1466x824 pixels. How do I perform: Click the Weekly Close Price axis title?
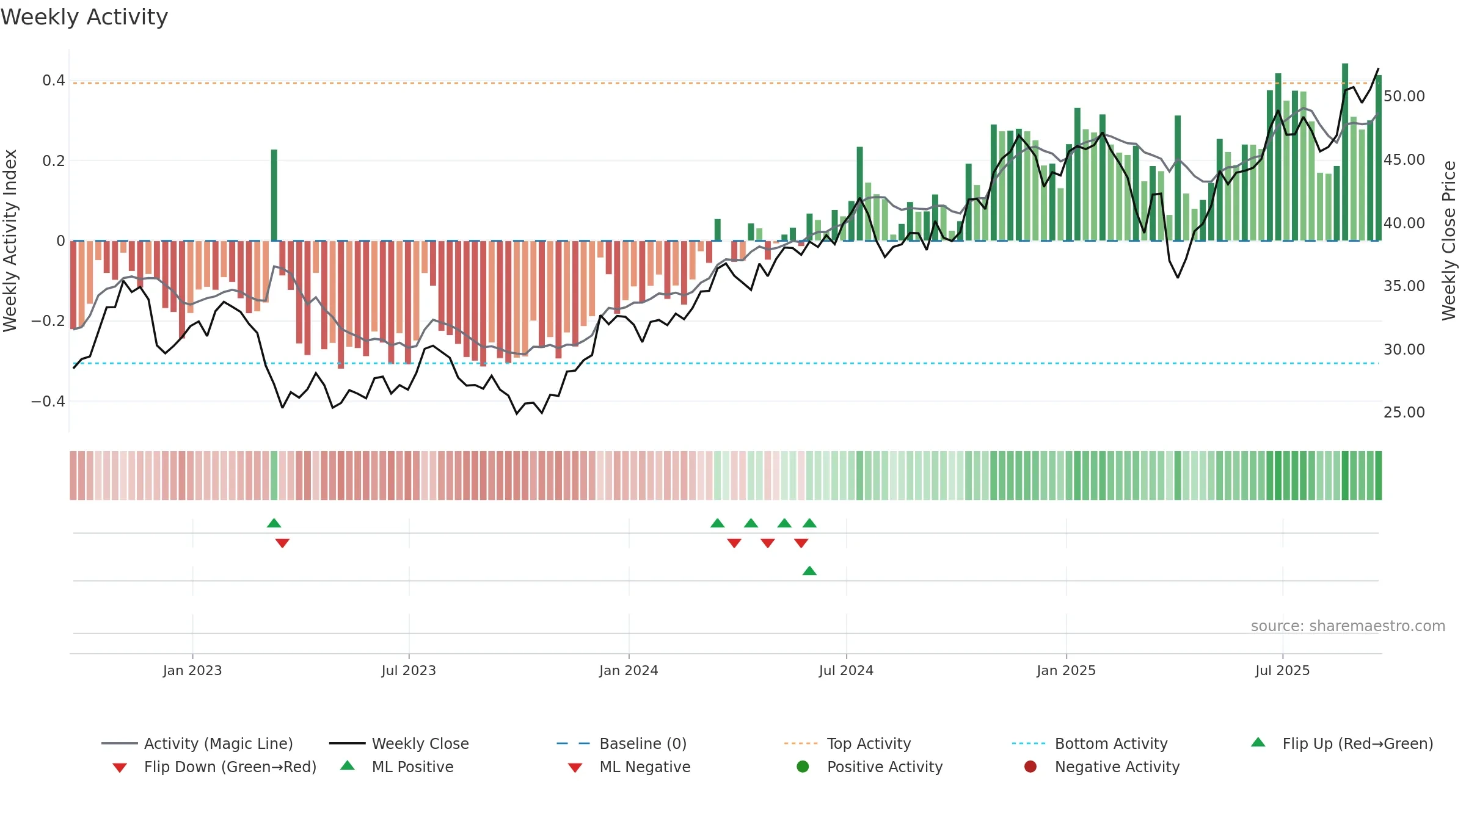(x=1449, y=240)
